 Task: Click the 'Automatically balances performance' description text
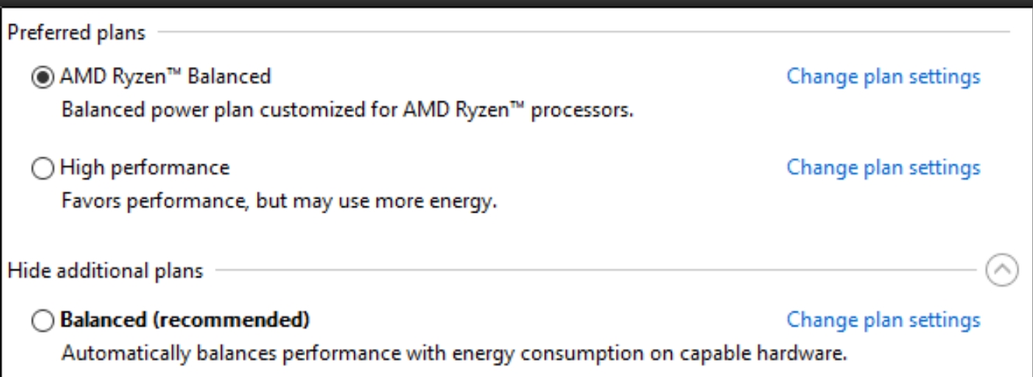(x=453, y=354)
